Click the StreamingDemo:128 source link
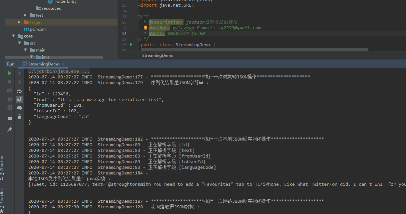The height and width of the screenshot is (214, 406). pyautogui.click(x=120, y=207)
